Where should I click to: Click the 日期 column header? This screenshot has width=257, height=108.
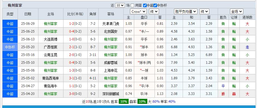(x=28, y=14)
